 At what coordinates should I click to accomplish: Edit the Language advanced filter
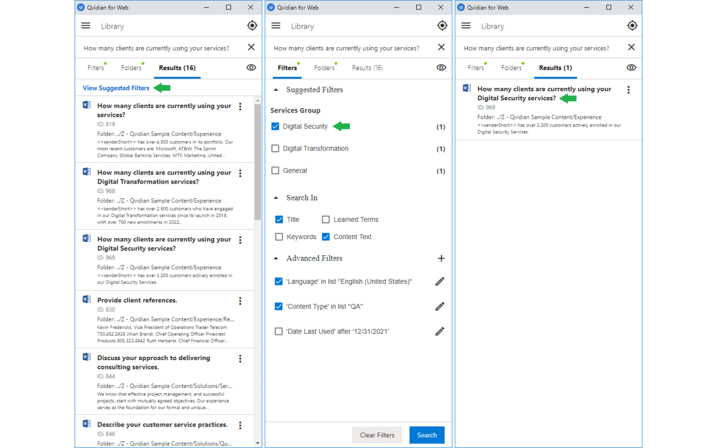pyautogui.click(x=440, y=281)
